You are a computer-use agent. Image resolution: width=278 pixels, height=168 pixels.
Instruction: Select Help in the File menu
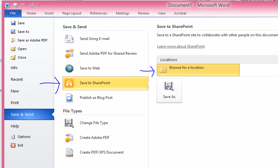15,126
